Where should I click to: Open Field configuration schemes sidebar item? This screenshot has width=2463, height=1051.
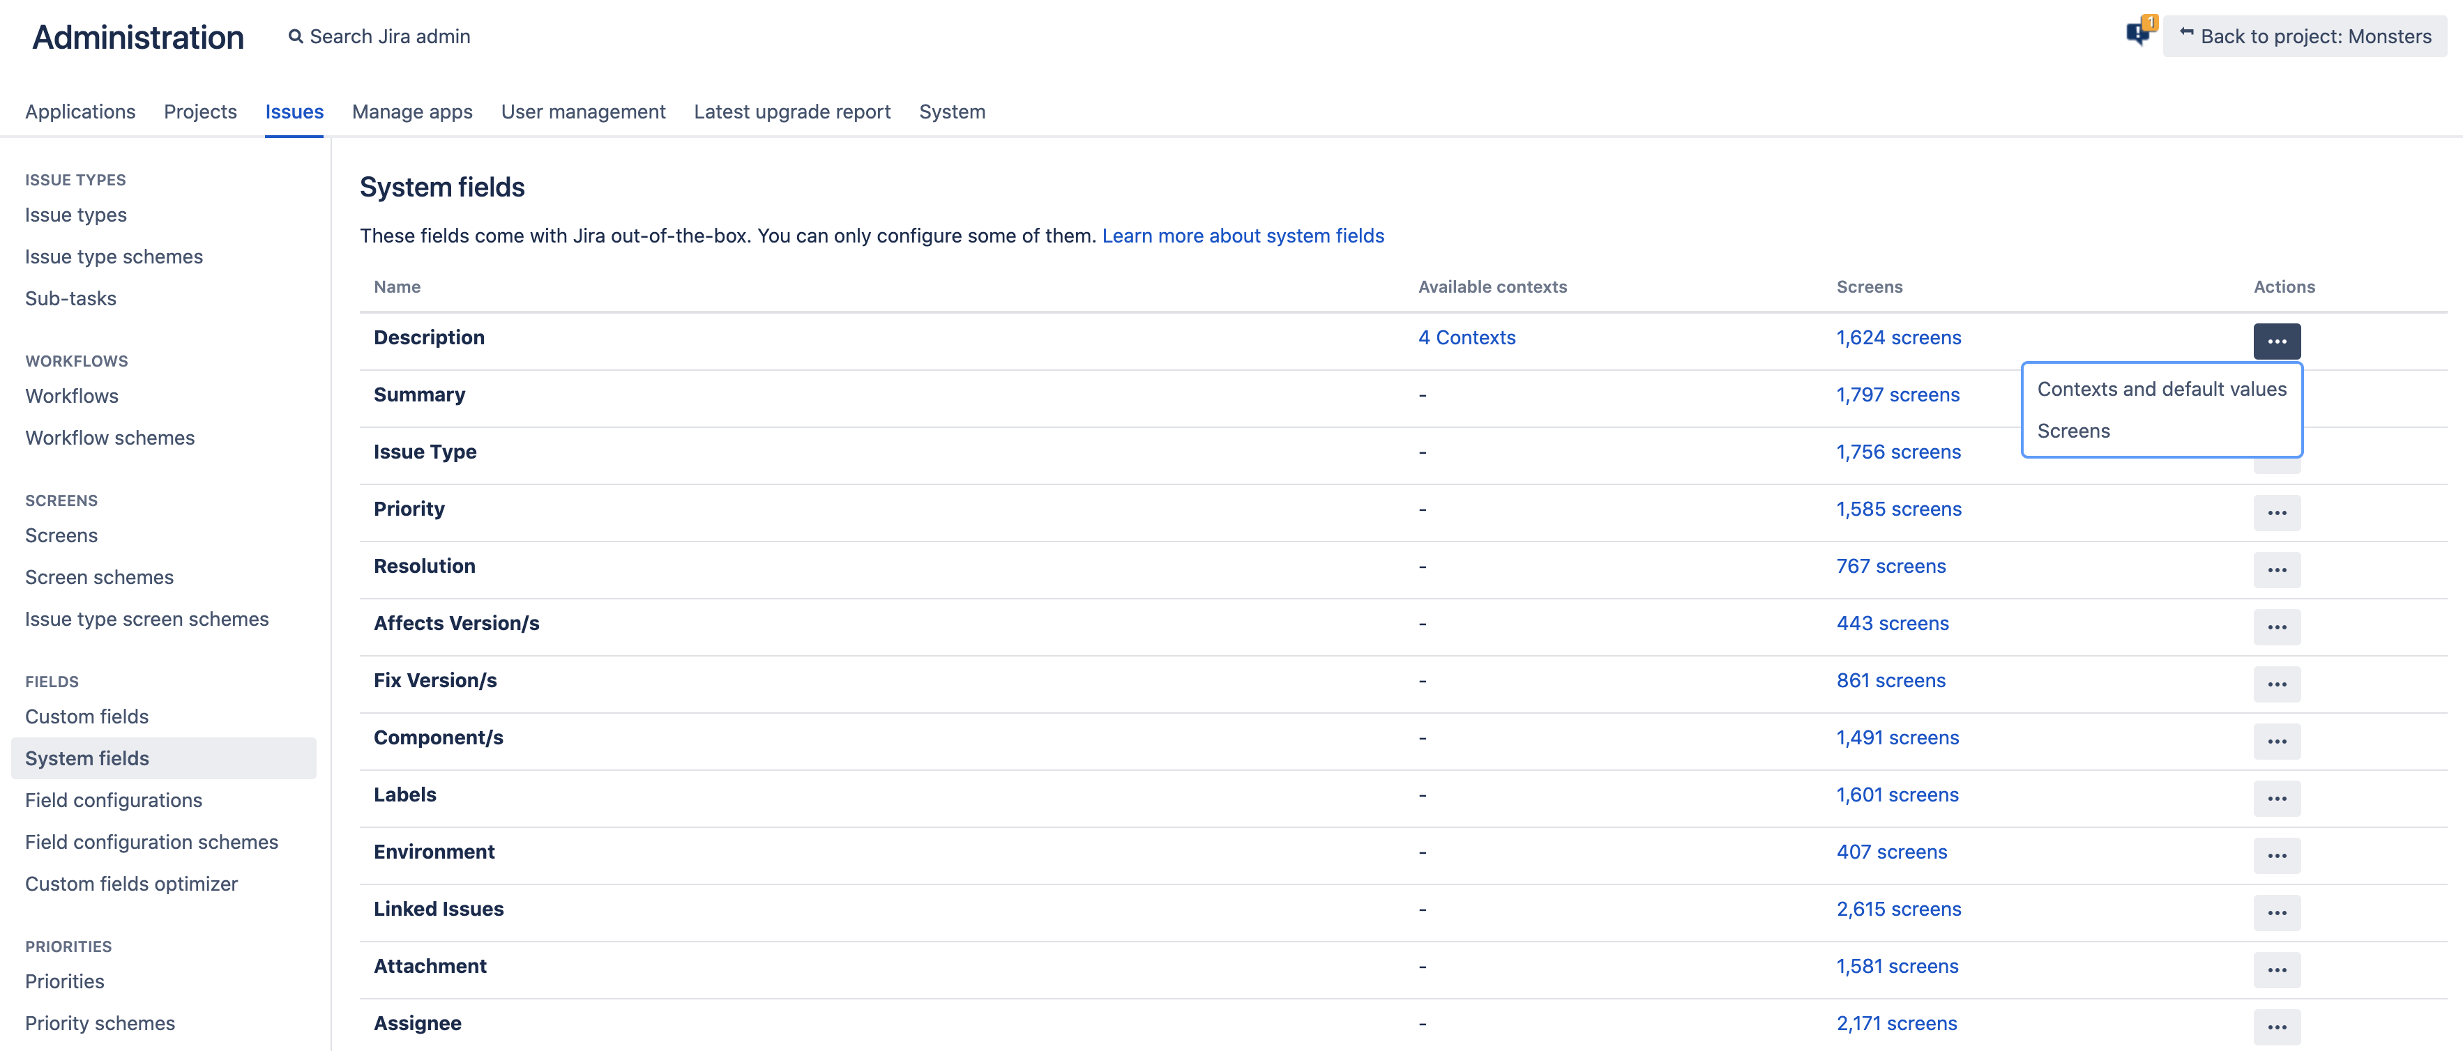coord(151,843)
